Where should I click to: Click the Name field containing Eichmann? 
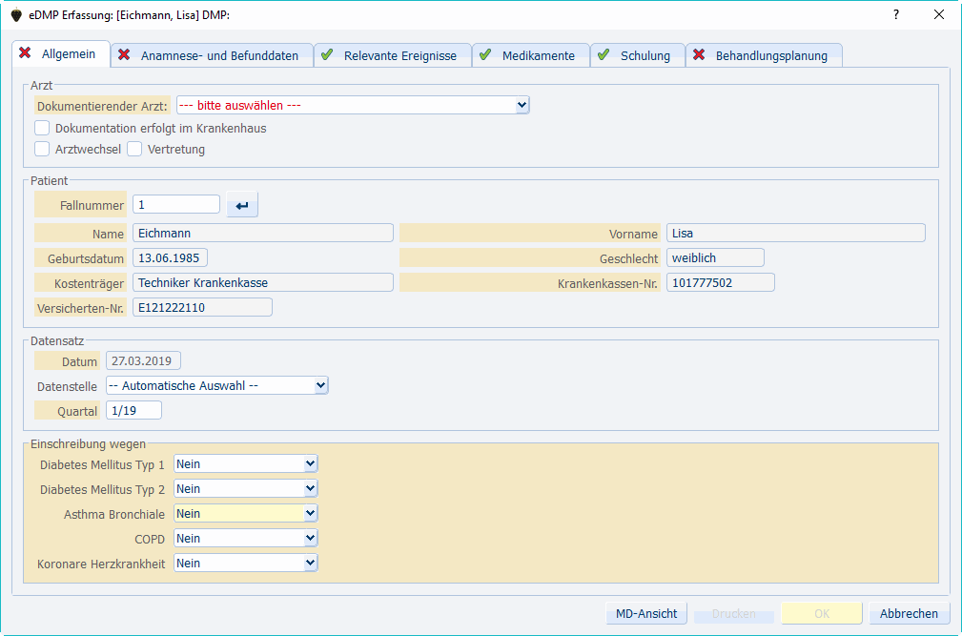coord(262,233)
